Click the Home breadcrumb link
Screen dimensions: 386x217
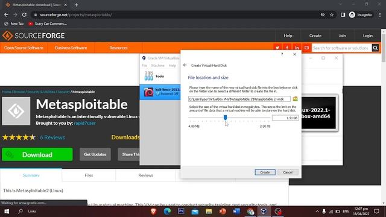pos(7,92)
